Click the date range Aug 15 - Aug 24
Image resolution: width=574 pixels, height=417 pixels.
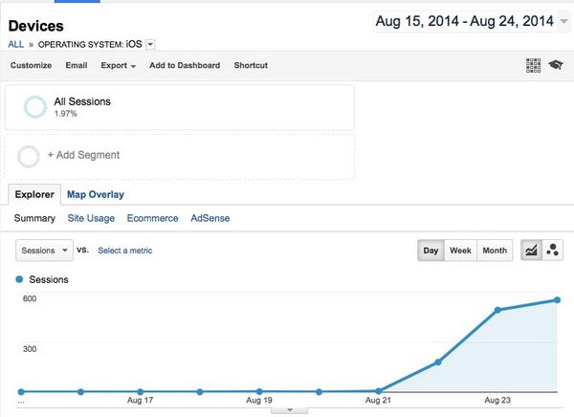465,21
